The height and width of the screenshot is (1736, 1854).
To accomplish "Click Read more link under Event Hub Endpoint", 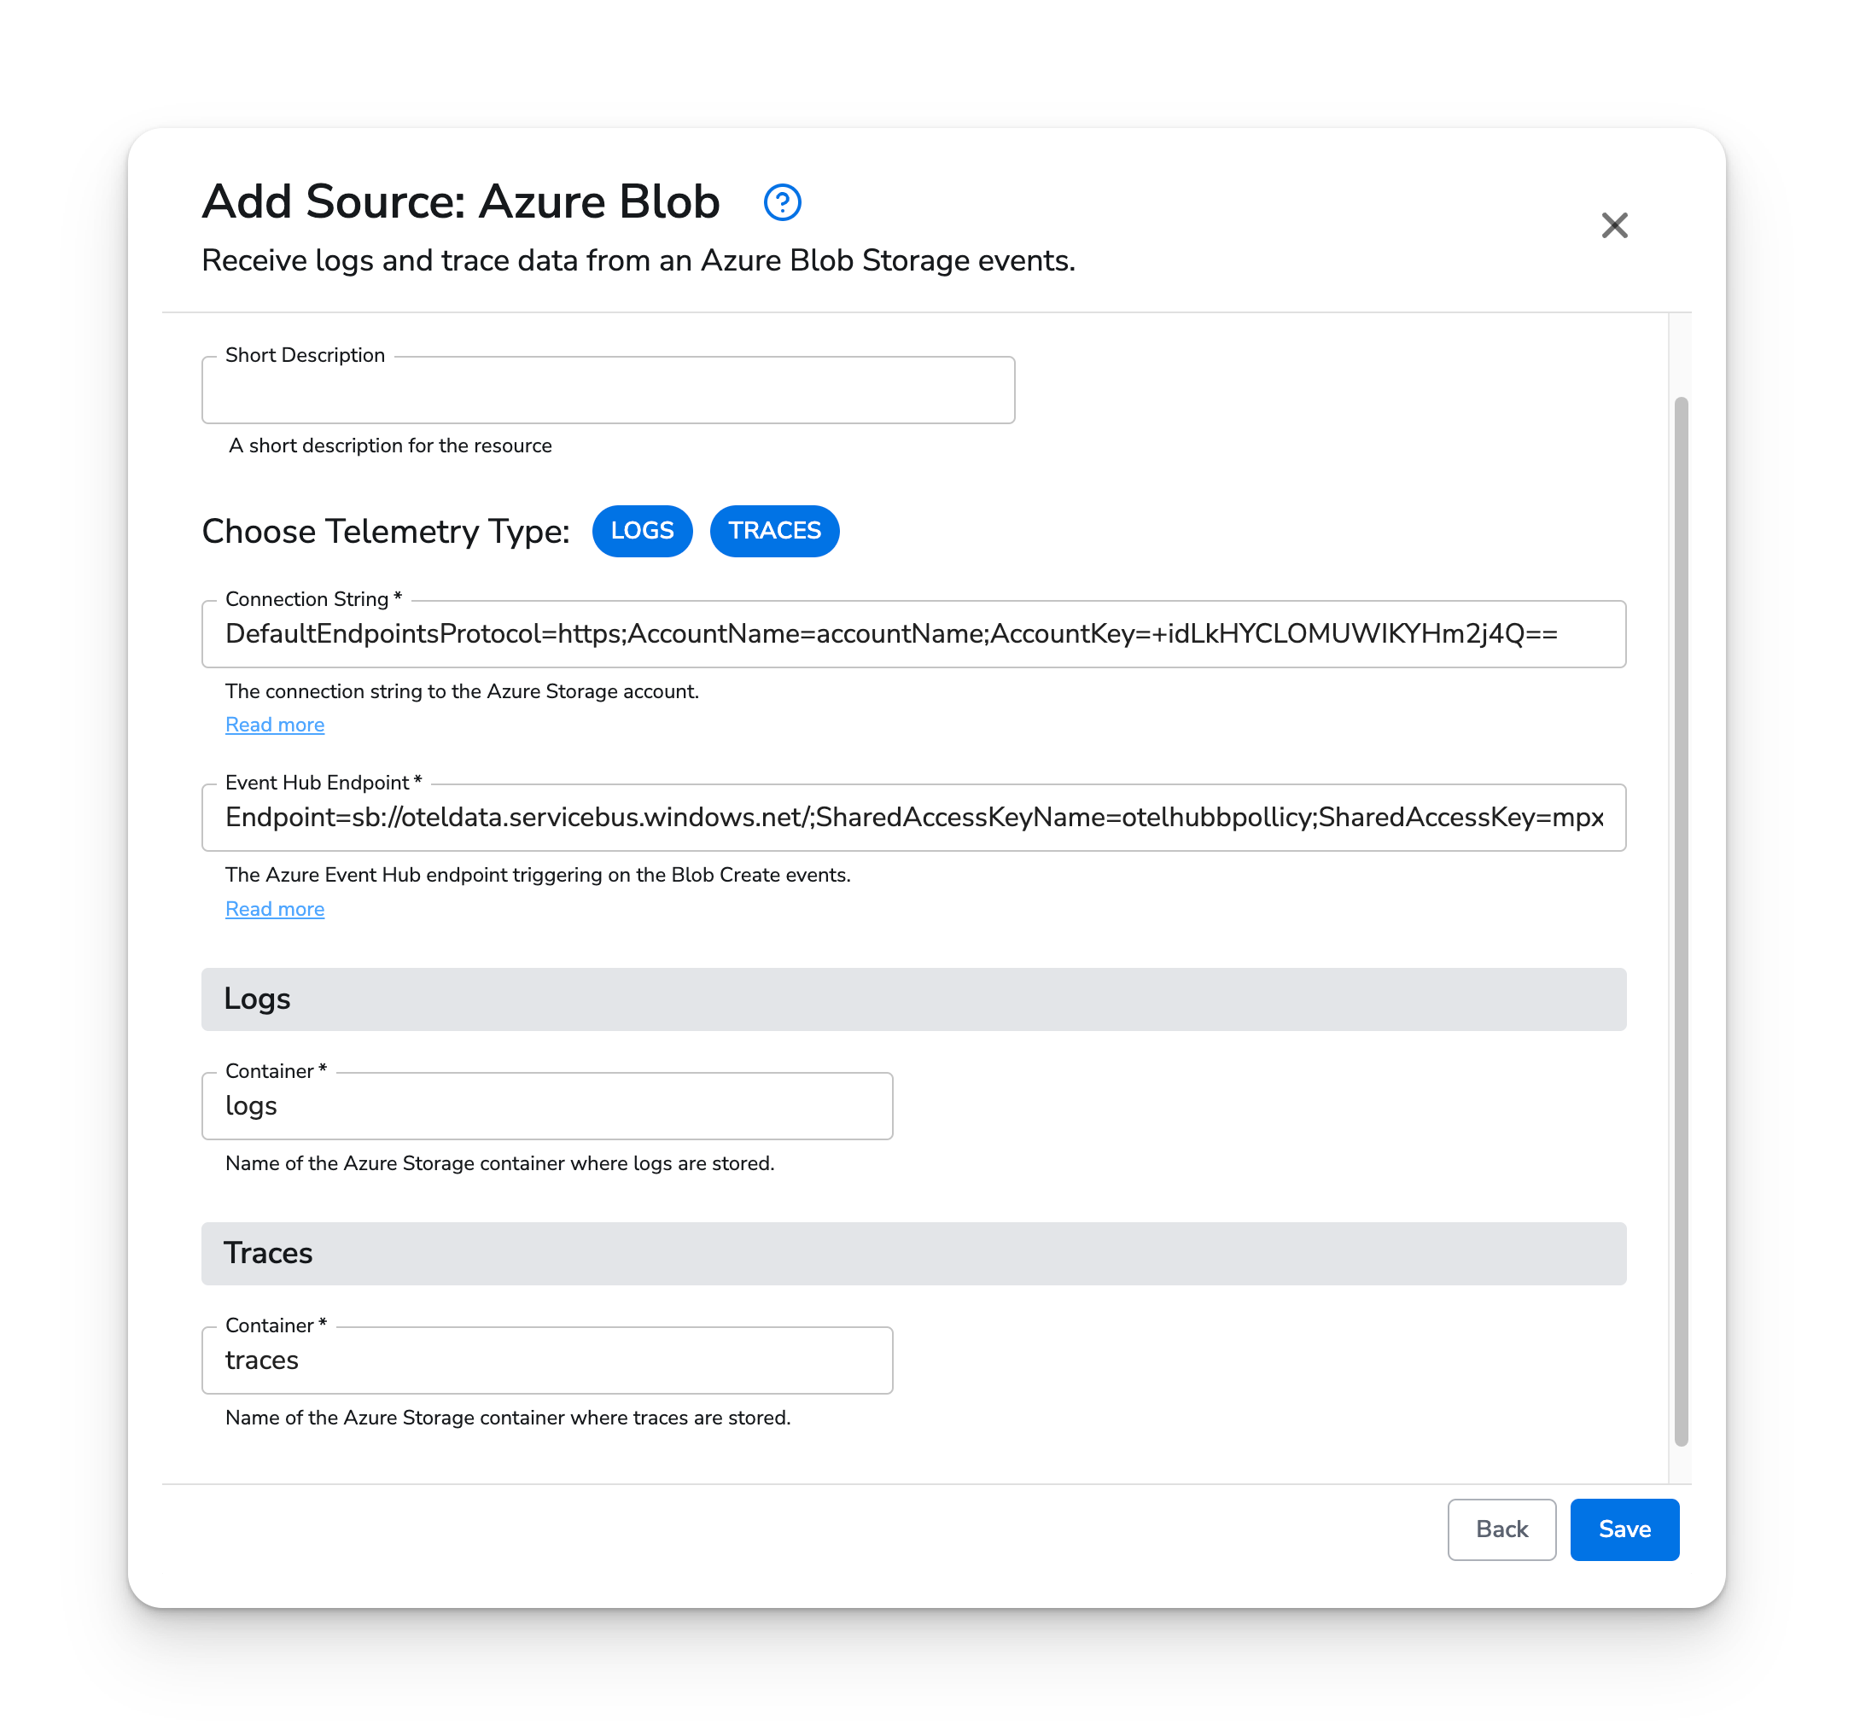I will [x=274, y=907].
